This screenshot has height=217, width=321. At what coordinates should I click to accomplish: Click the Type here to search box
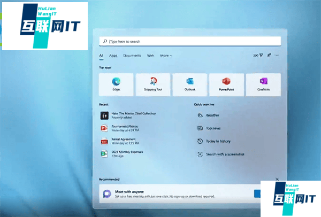pyautogui.click(x=190, y=41)
